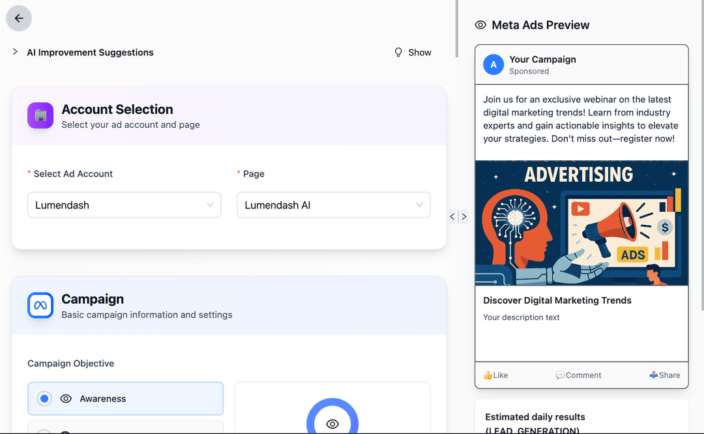This screenshot has width=704, height=434.
Task: Click the purple Account Selection building icon
Action: click(40, 115)
